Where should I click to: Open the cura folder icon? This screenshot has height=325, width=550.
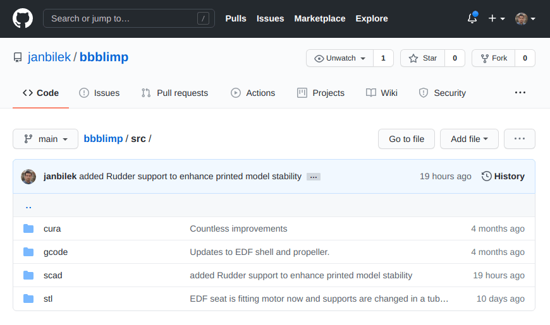(x=28, y=228)
